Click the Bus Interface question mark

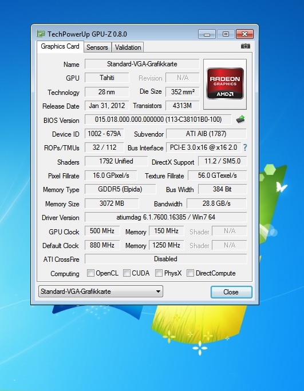point(245,147)
